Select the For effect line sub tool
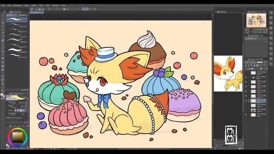The image size is (274, 154). coord(17,50)
